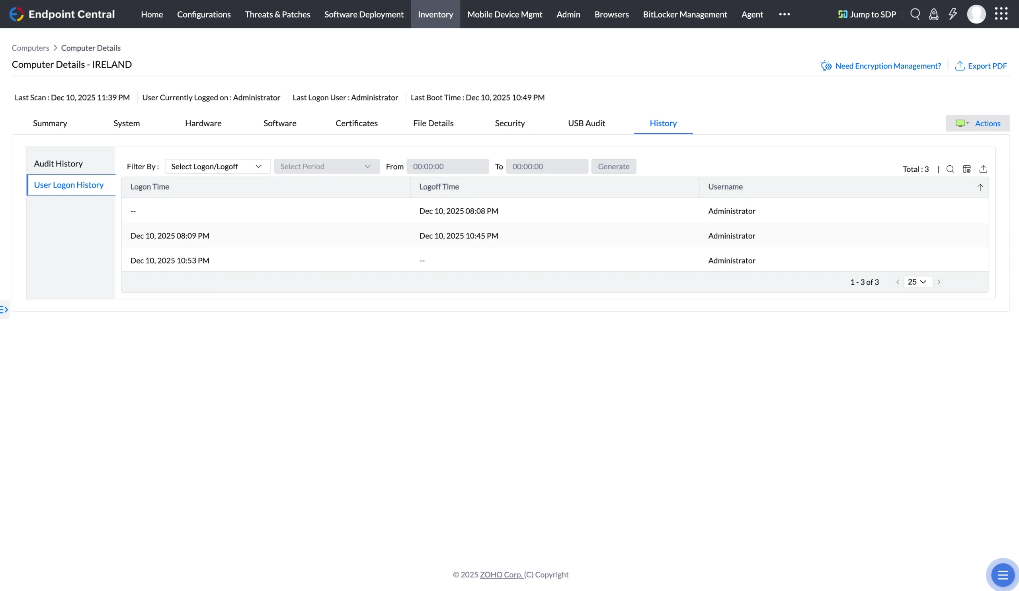
Task: Open the Home menu
Action: (152, 14)
